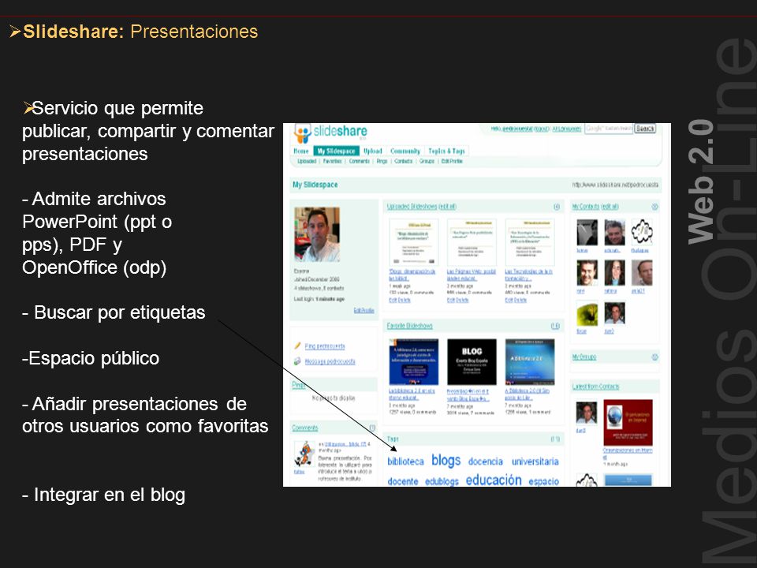Open Latest from Contacts heading
757x568 pixels.
click(x=596, y=387)
